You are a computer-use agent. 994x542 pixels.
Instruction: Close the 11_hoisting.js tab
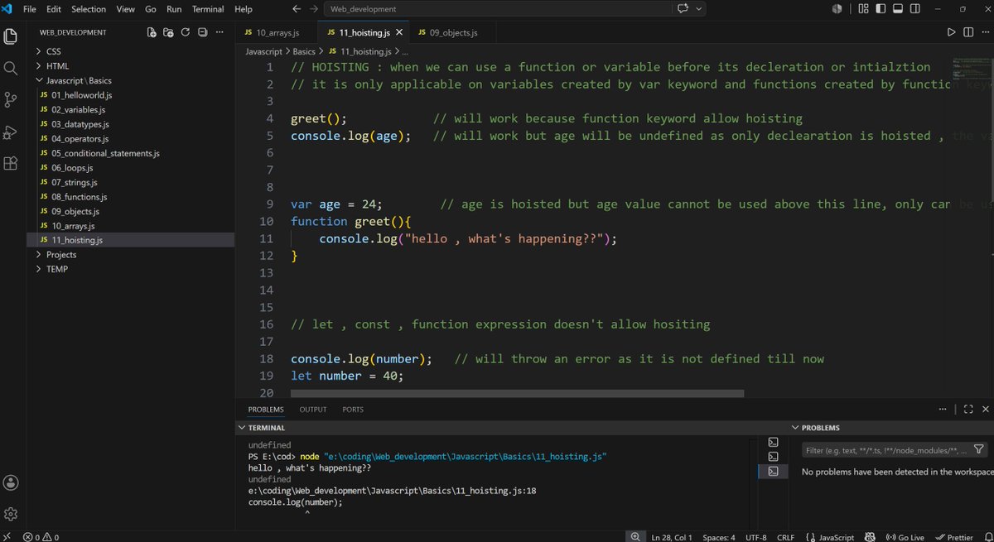tap(399, 32)
